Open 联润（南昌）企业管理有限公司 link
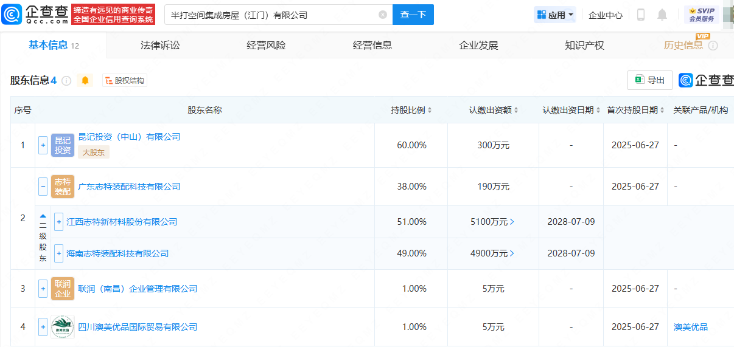This screenshot has height=347, width=734. click(138, 289)
